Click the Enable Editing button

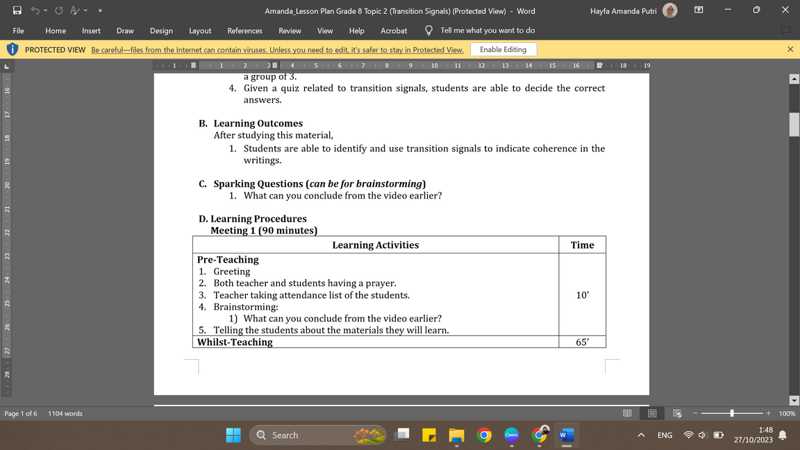[x=504, y=49]
